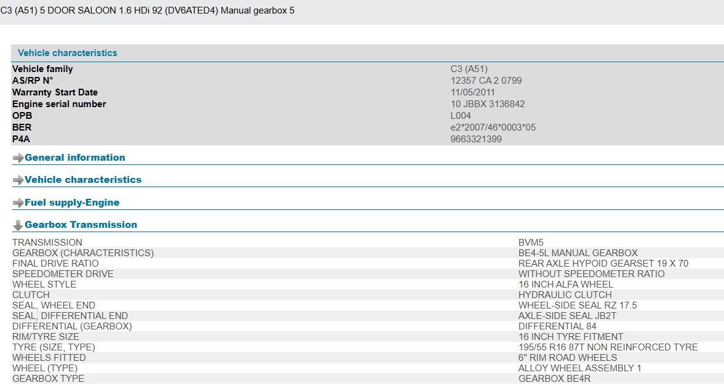This screenshot has width=724, height=391.
Task: Expand the Vehicle characteristics section arrow
Action: tap(18, 180)
